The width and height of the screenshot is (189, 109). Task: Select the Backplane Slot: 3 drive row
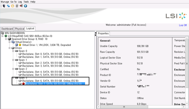click(x=50, y=66)
